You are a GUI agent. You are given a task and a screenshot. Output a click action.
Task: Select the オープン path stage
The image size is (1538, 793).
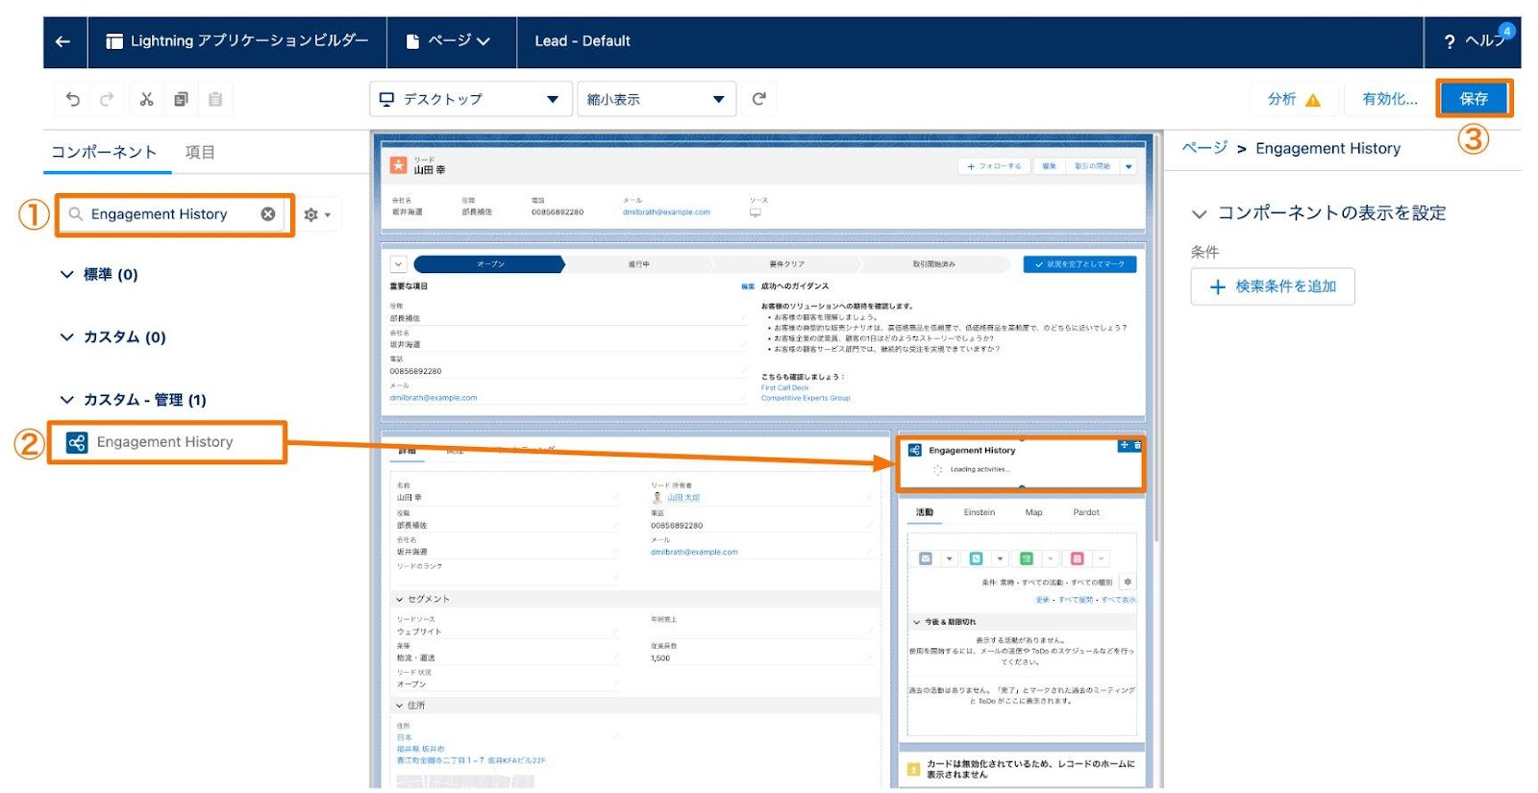click(x=490, y=264)
